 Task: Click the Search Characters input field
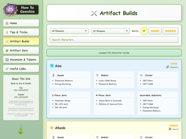pyautogui.click(x=114, y=40)
